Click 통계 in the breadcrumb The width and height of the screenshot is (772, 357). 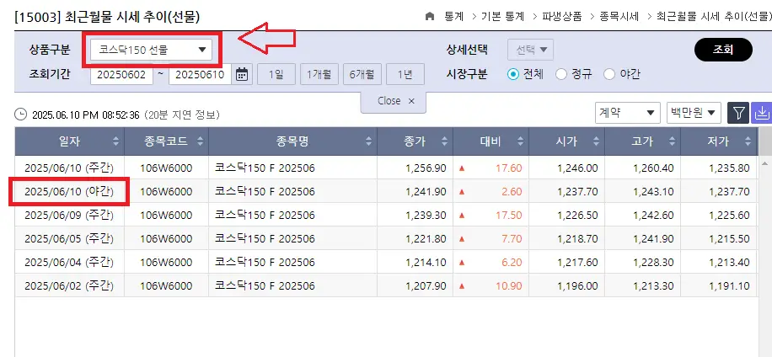pyautogui.click(x=454, y=16)
